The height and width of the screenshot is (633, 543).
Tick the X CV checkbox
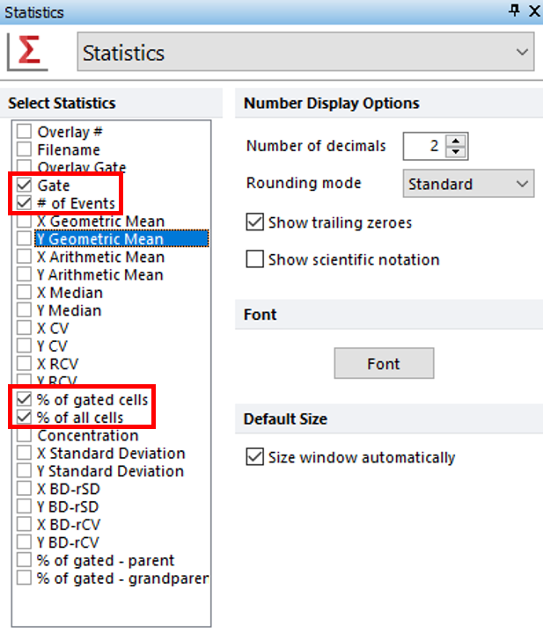coord(25,328)
